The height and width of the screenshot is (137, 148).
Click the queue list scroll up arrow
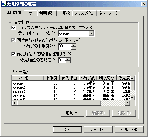point(132,78)
